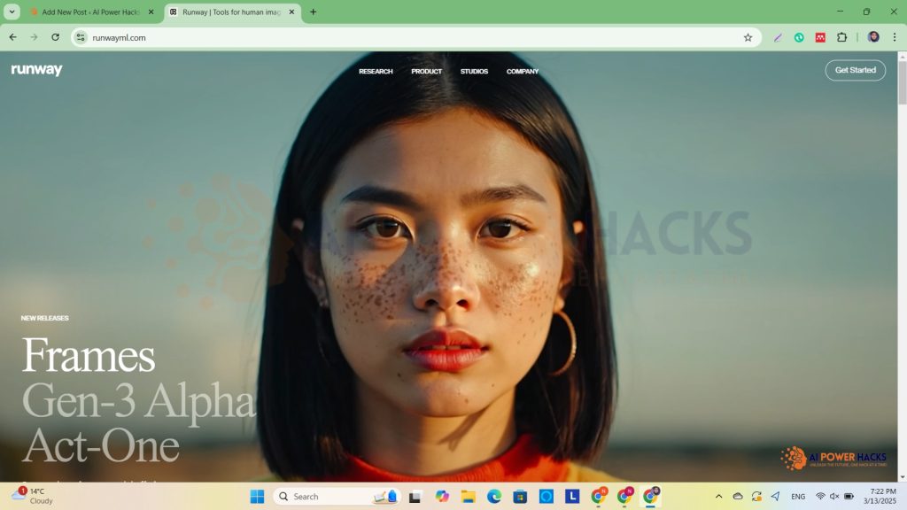Open Microsoft Edge from the taskbar

[494, 497]
